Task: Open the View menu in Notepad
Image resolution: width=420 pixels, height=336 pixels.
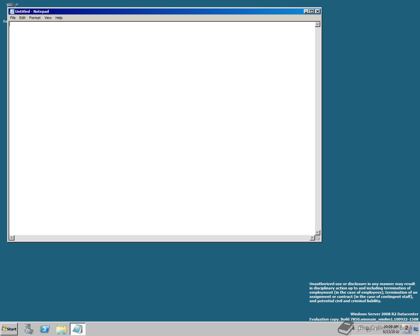Action: point(48,18)
